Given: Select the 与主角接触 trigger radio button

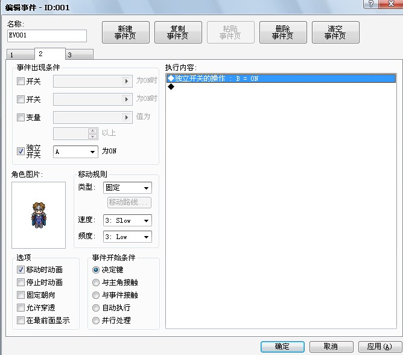Looking at the screenshot, I should [x=96, y=283].
